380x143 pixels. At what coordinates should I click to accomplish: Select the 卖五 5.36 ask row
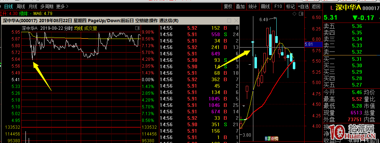click(351, 26)
